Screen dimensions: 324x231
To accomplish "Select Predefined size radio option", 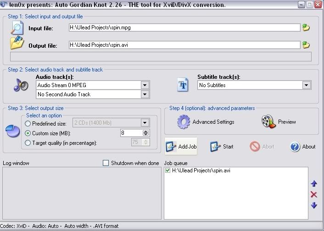I will coord(28,124).
